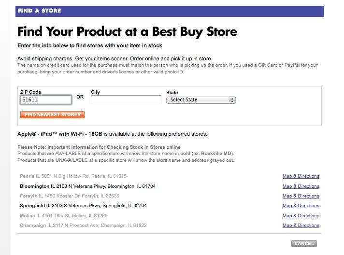Image resolution: width=344 pixels, height=255 pixels.
Task: Open Map & Directions for Champaign store
Action: pyautogui.click(x=301, y=226)
